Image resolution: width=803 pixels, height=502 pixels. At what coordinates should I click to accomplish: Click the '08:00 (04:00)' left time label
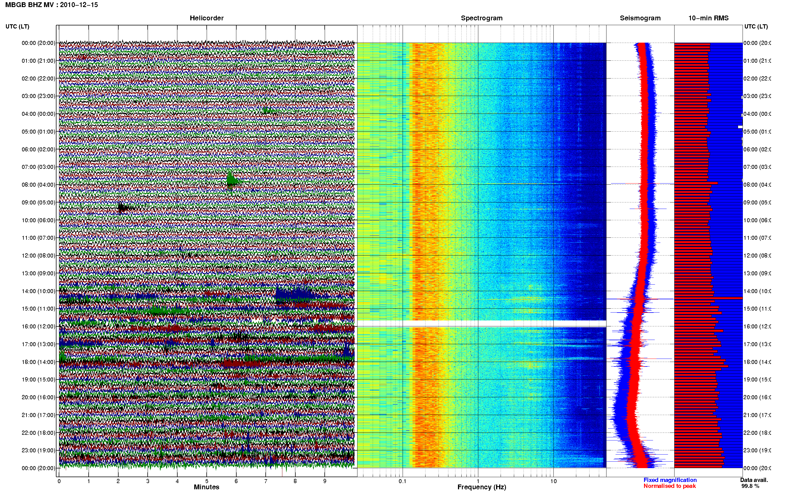[38, 185]
